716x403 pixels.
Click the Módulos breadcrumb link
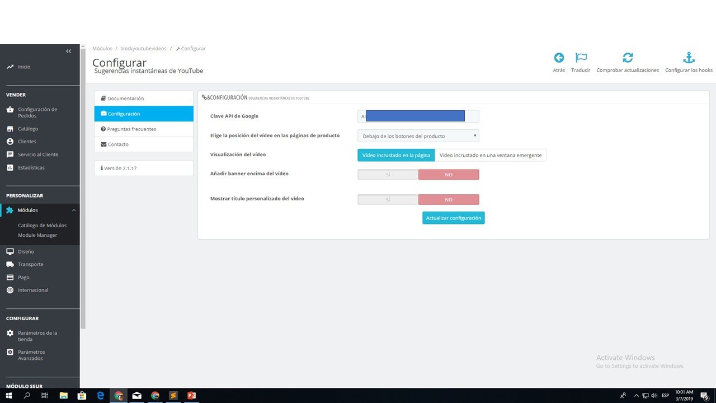coord(102,49)
